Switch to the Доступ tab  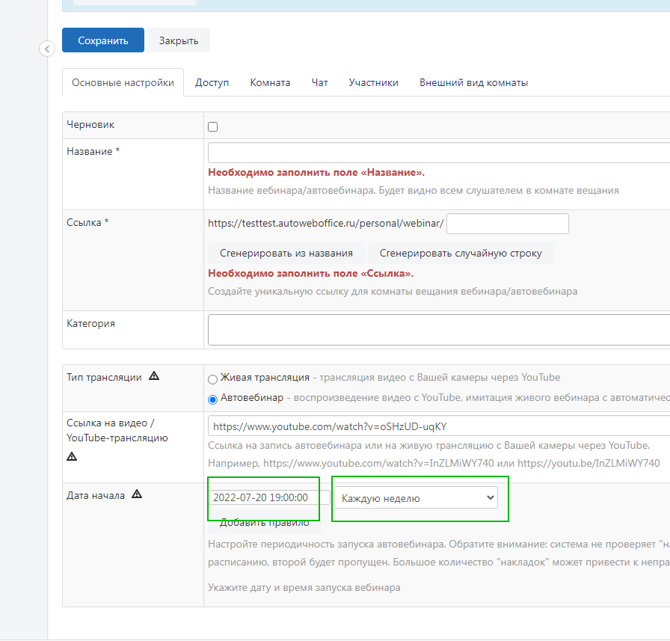click(x=212, y=83)
